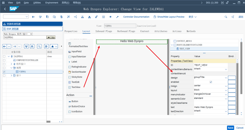The image size is (245, 130).
Task: Click Show/Hide Layout Preview button
Action: pyautogui.click(x=169, y=17)
